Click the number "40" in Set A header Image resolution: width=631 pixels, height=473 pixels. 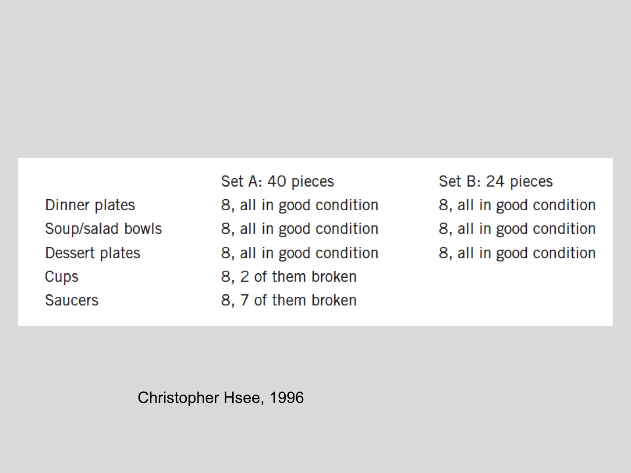[277, 181]
